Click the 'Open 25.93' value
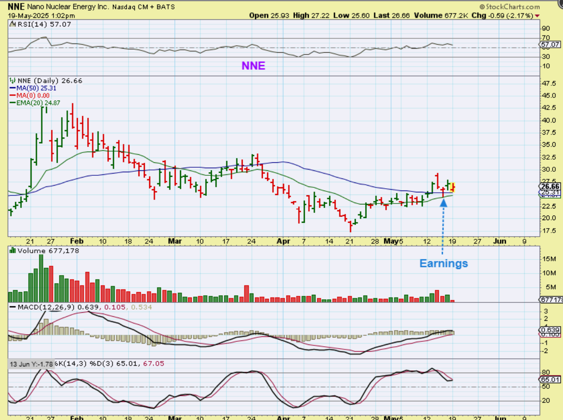 269,16
